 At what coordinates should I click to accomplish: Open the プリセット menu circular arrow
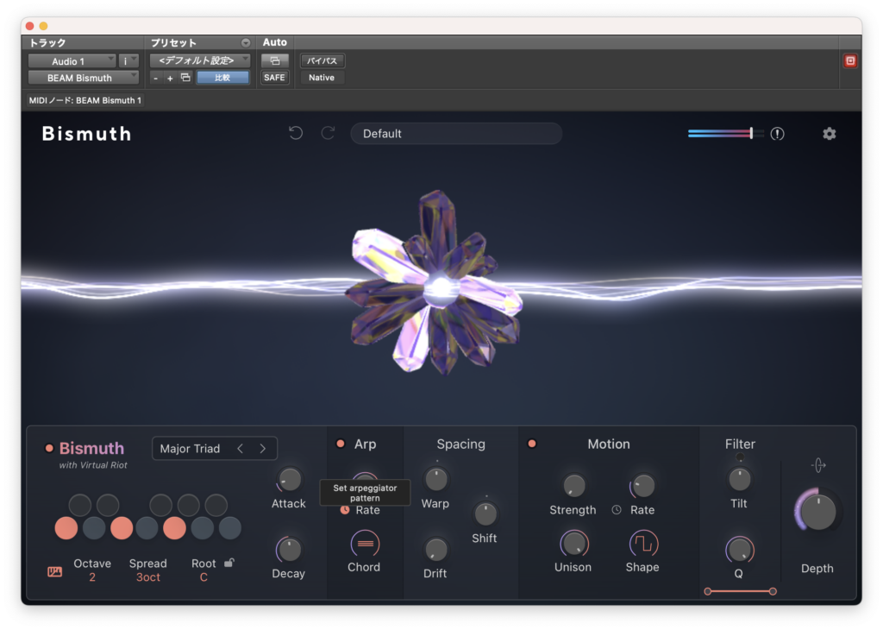point(246,43)
